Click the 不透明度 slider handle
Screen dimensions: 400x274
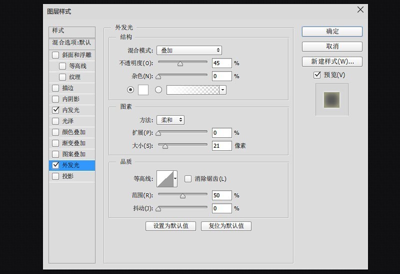[x=180, y=64]
